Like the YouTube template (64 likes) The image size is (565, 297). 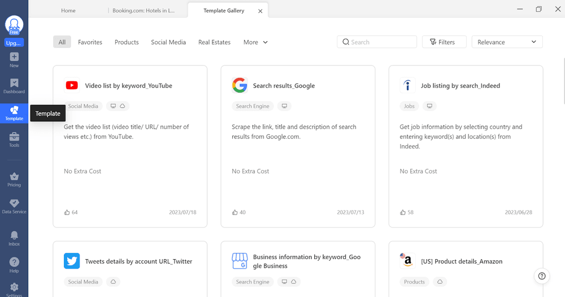pyautogui.click(x=67, y=212)
